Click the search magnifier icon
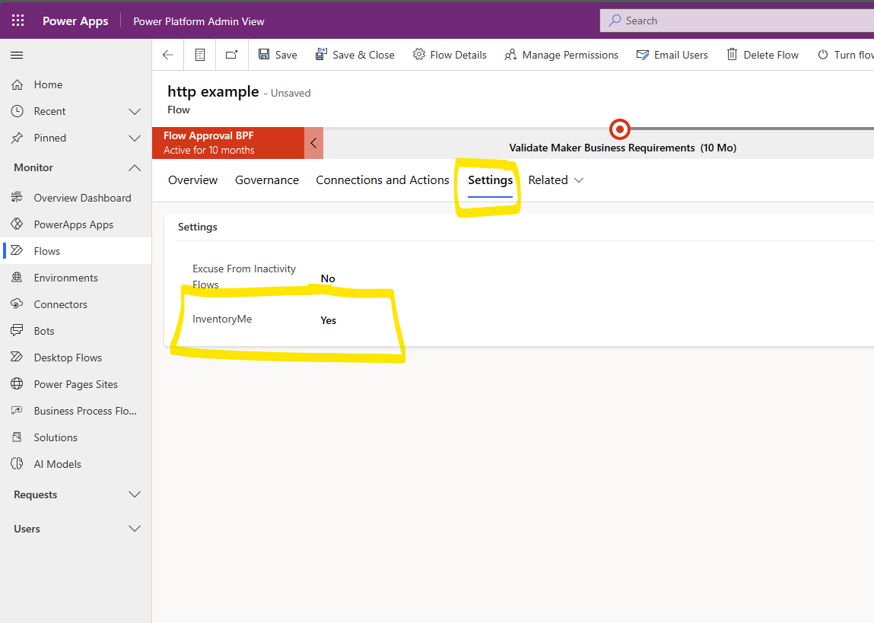Viewport: 874px width, 623px height. click(615, 21)
